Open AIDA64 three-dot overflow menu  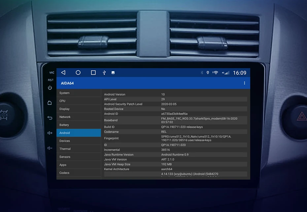[x=244, y=83]
